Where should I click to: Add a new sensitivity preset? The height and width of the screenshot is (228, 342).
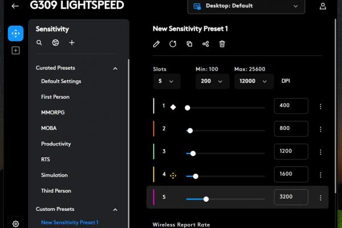tap(72, 43)
